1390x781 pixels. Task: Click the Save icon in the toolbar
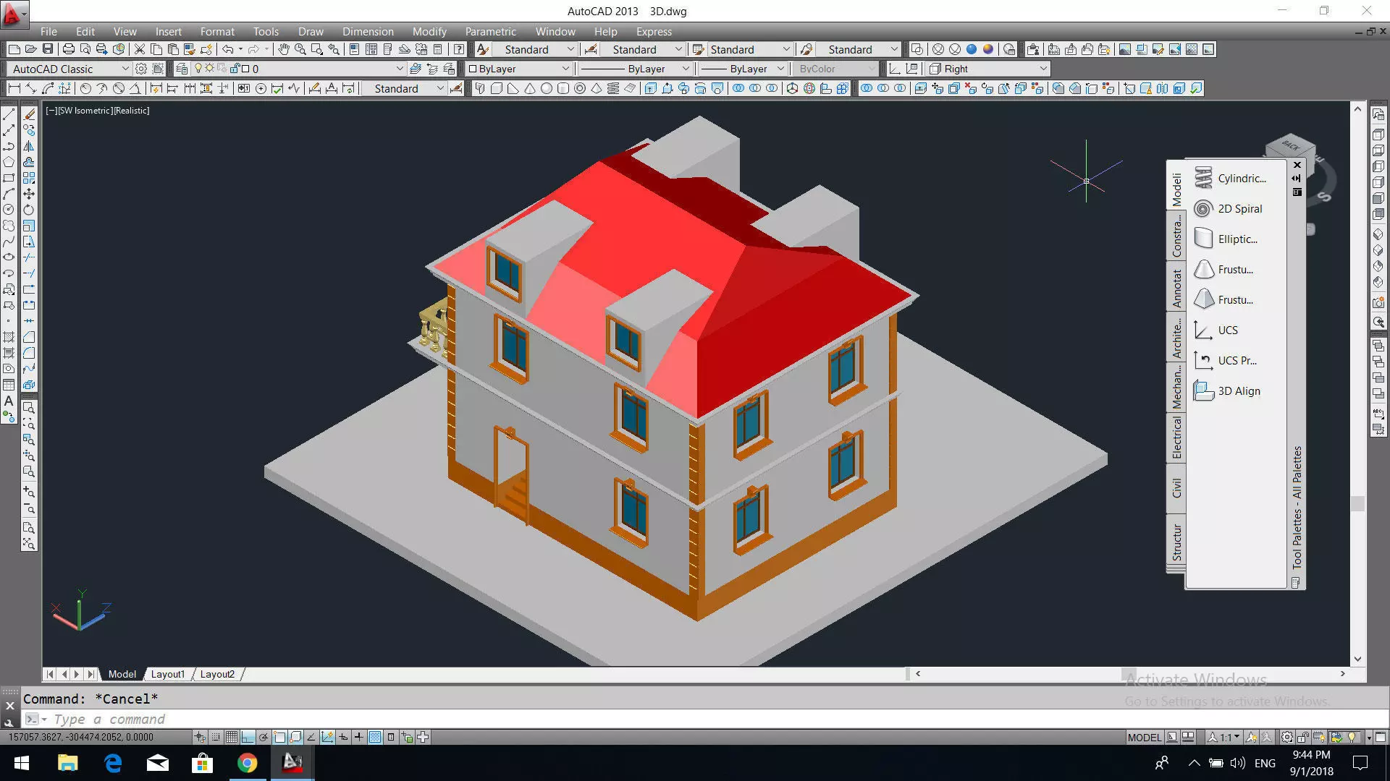48,49
